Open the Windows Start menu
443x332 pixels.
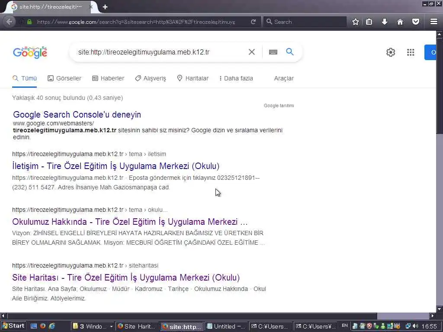[13, 326]
